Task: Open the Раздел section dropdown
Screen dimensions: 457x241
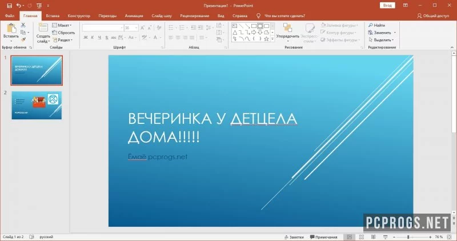Action: [63, 40]
